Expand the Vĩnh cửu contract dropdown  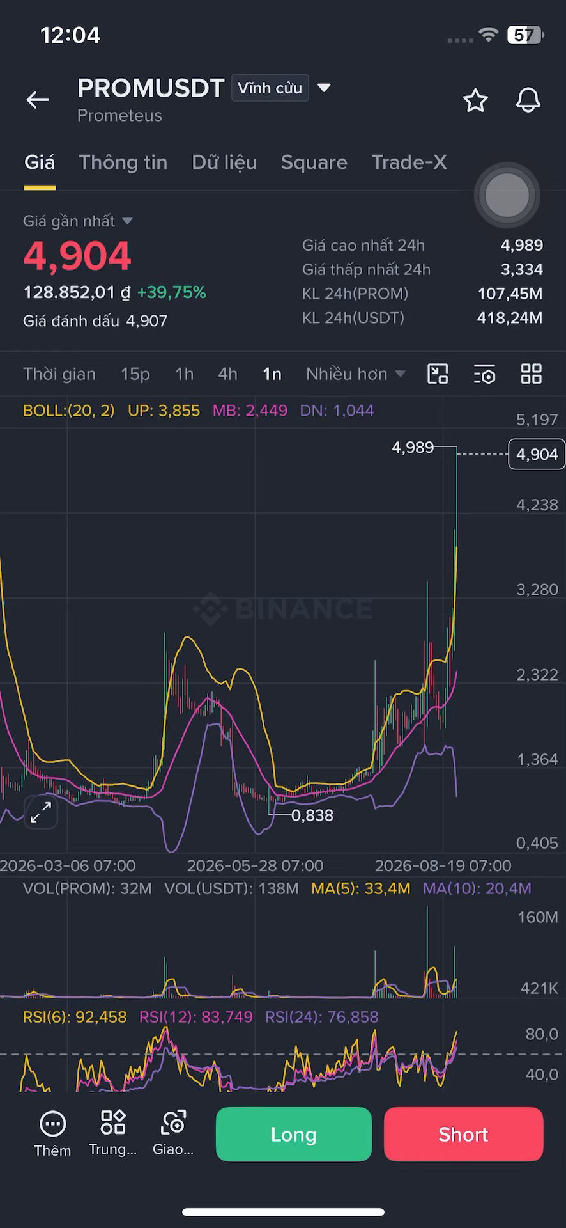pos(324,88)
